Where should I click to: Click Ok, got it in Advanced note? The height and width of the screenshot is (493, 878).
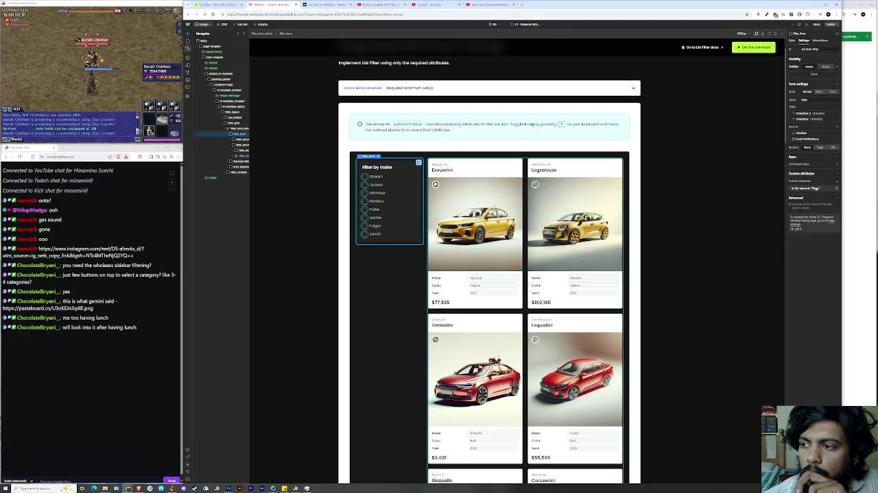point(796,229)
